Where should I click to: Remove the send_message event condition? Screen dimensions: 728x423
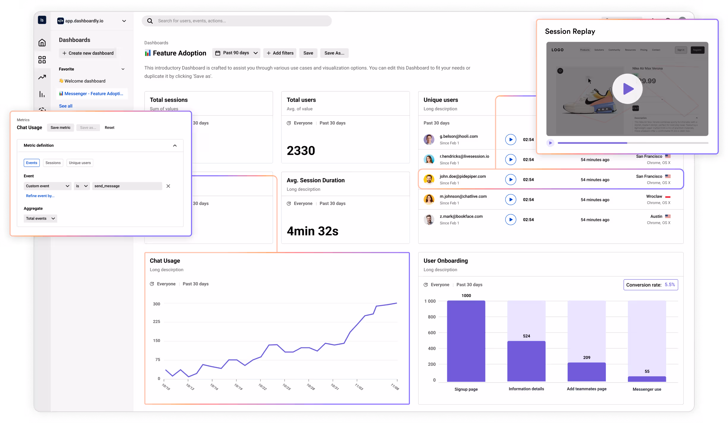(x=168, y=186)
